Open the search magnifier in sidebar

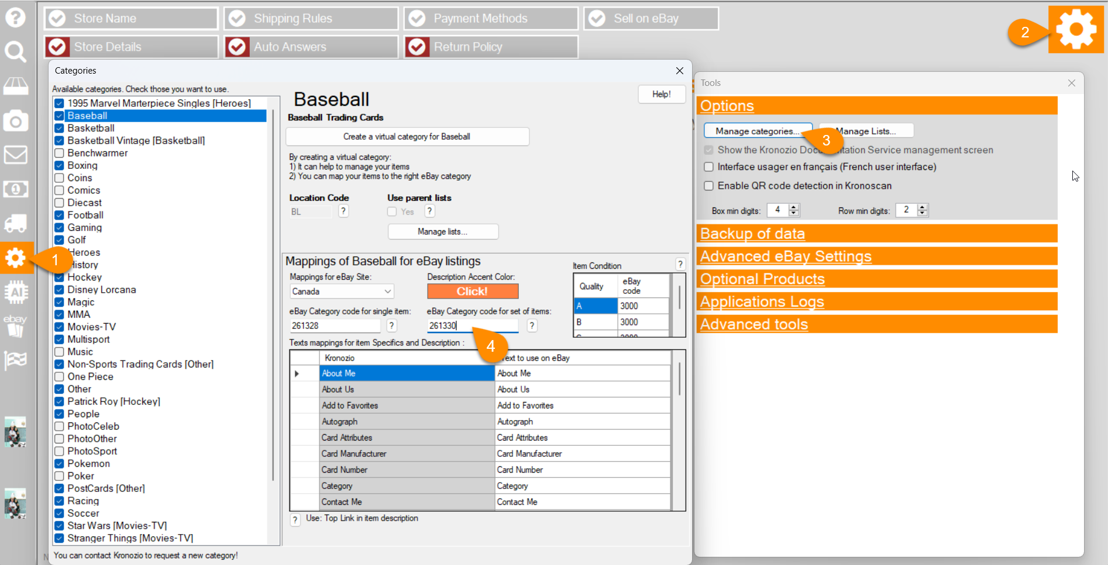click(x=15, y=52)
